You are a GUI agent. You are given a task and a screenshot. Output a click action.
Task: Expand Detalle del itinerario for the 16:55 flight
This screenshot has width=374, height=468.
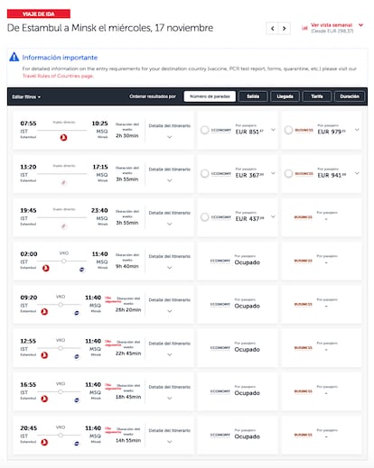[170, 399]
